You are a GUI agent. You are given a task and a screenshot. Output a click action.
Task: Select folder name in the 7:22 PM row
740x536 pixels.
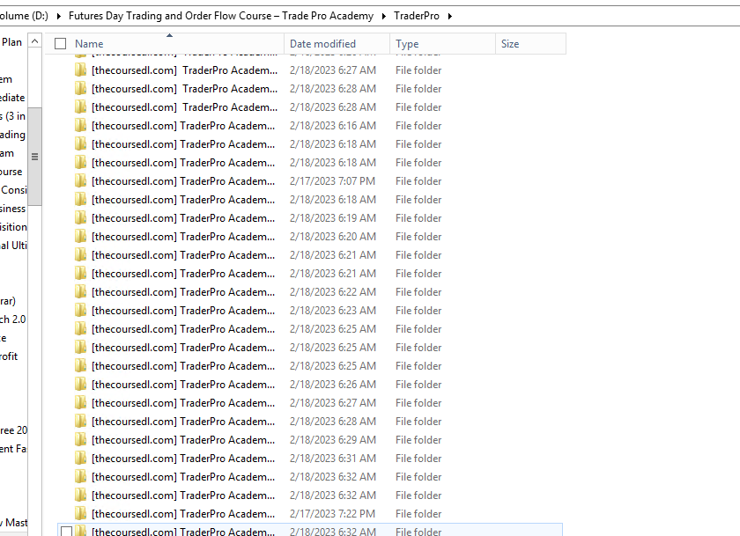pos(183,513)
